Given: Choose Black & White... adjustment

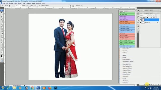Looking at the screenshot, I should click(127, 64).
